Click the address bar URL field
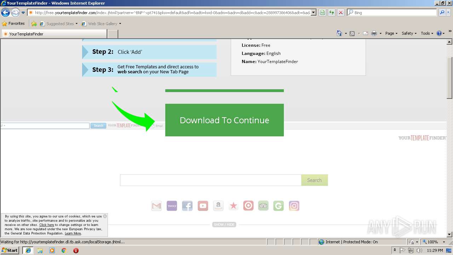Viewport: 453px width, 255px height. coord(169,13)
